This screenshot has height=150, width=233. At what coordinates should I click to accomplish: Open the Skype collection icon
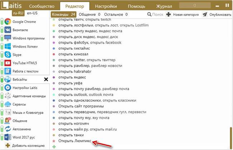(x=8, y=55)
